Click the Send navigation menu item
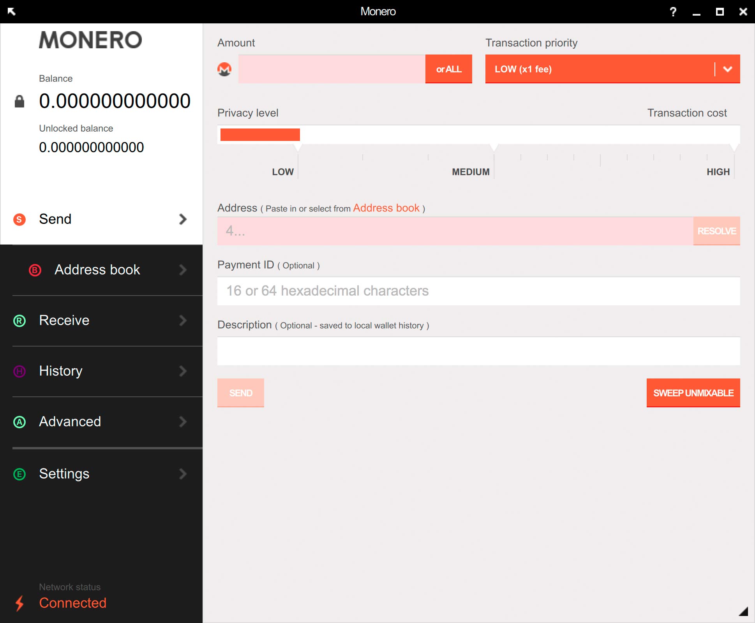 [x=101, y=219]
